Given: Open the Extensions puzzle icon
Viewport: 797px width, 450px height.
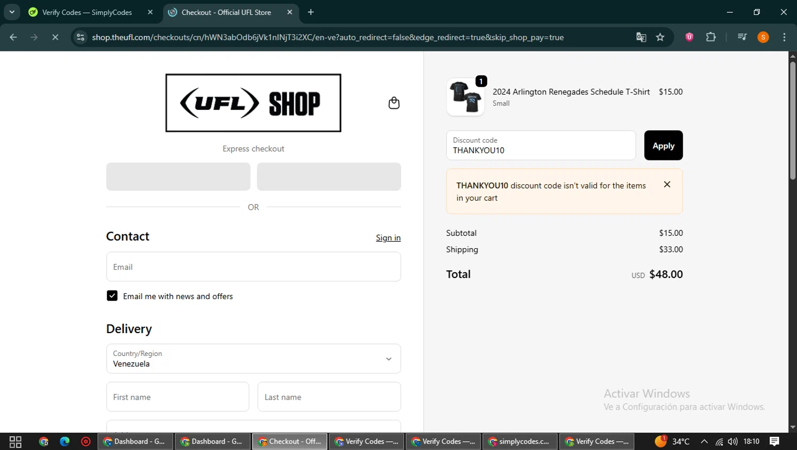Looking at the screenshot, I should (x=711, y=37).
